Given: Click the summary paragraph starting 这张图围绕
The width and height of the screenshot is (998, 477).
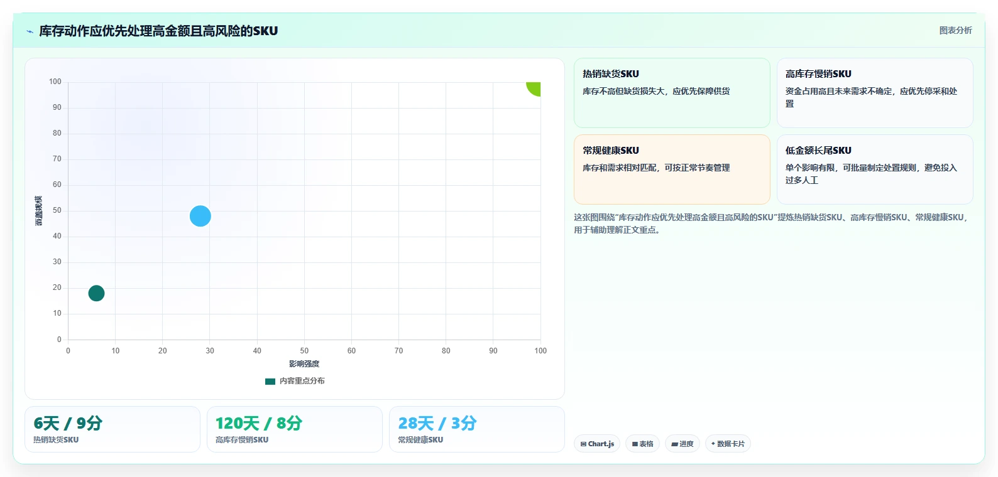Looking at the screenshot, I should coord(771,223).
